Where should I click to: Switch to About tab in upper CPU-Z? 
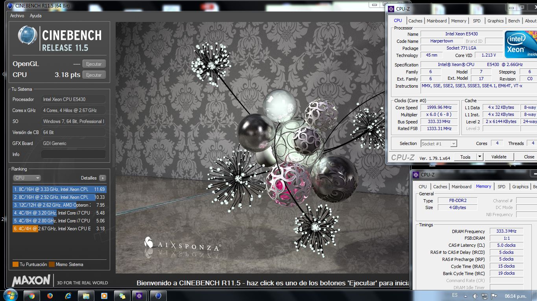(530, 21)
